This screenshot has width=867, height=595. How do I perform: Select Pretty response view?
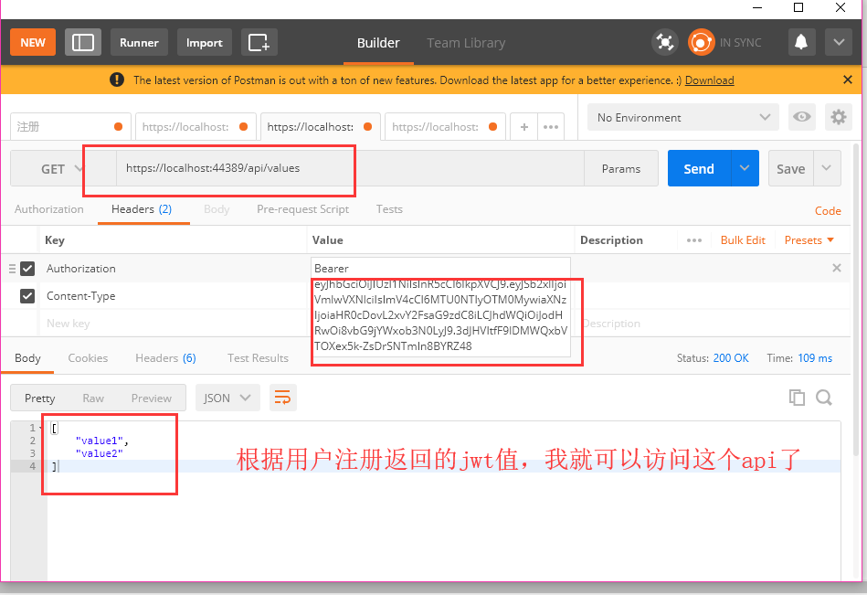tap(40, 398)
